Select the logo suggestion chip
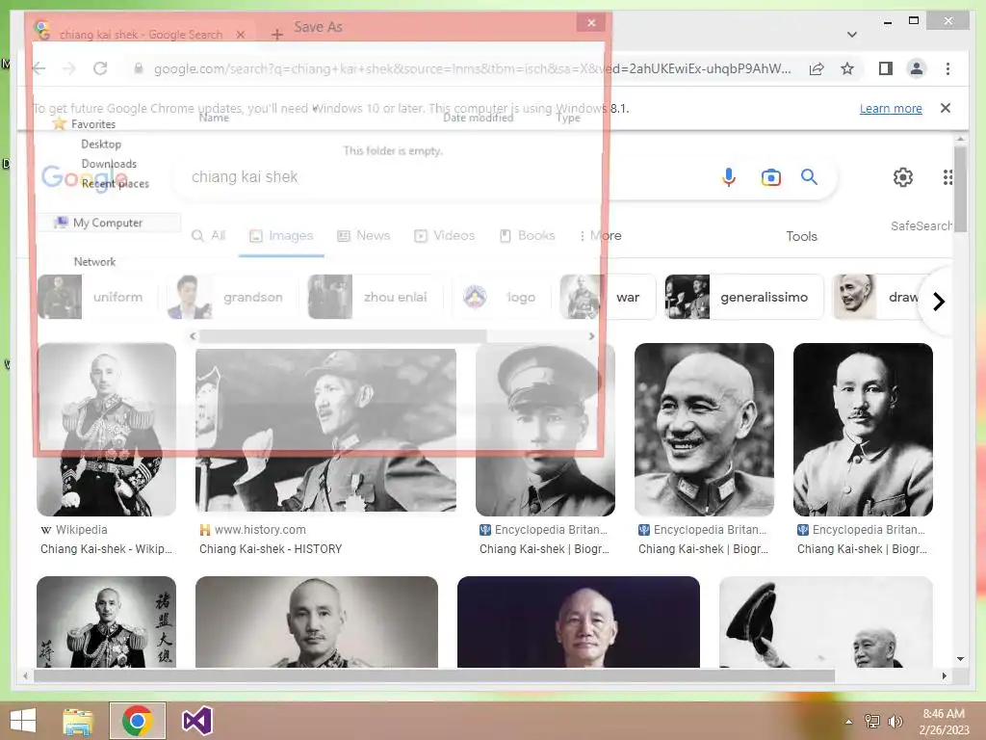The image size is (986, 740). [501, 297]
